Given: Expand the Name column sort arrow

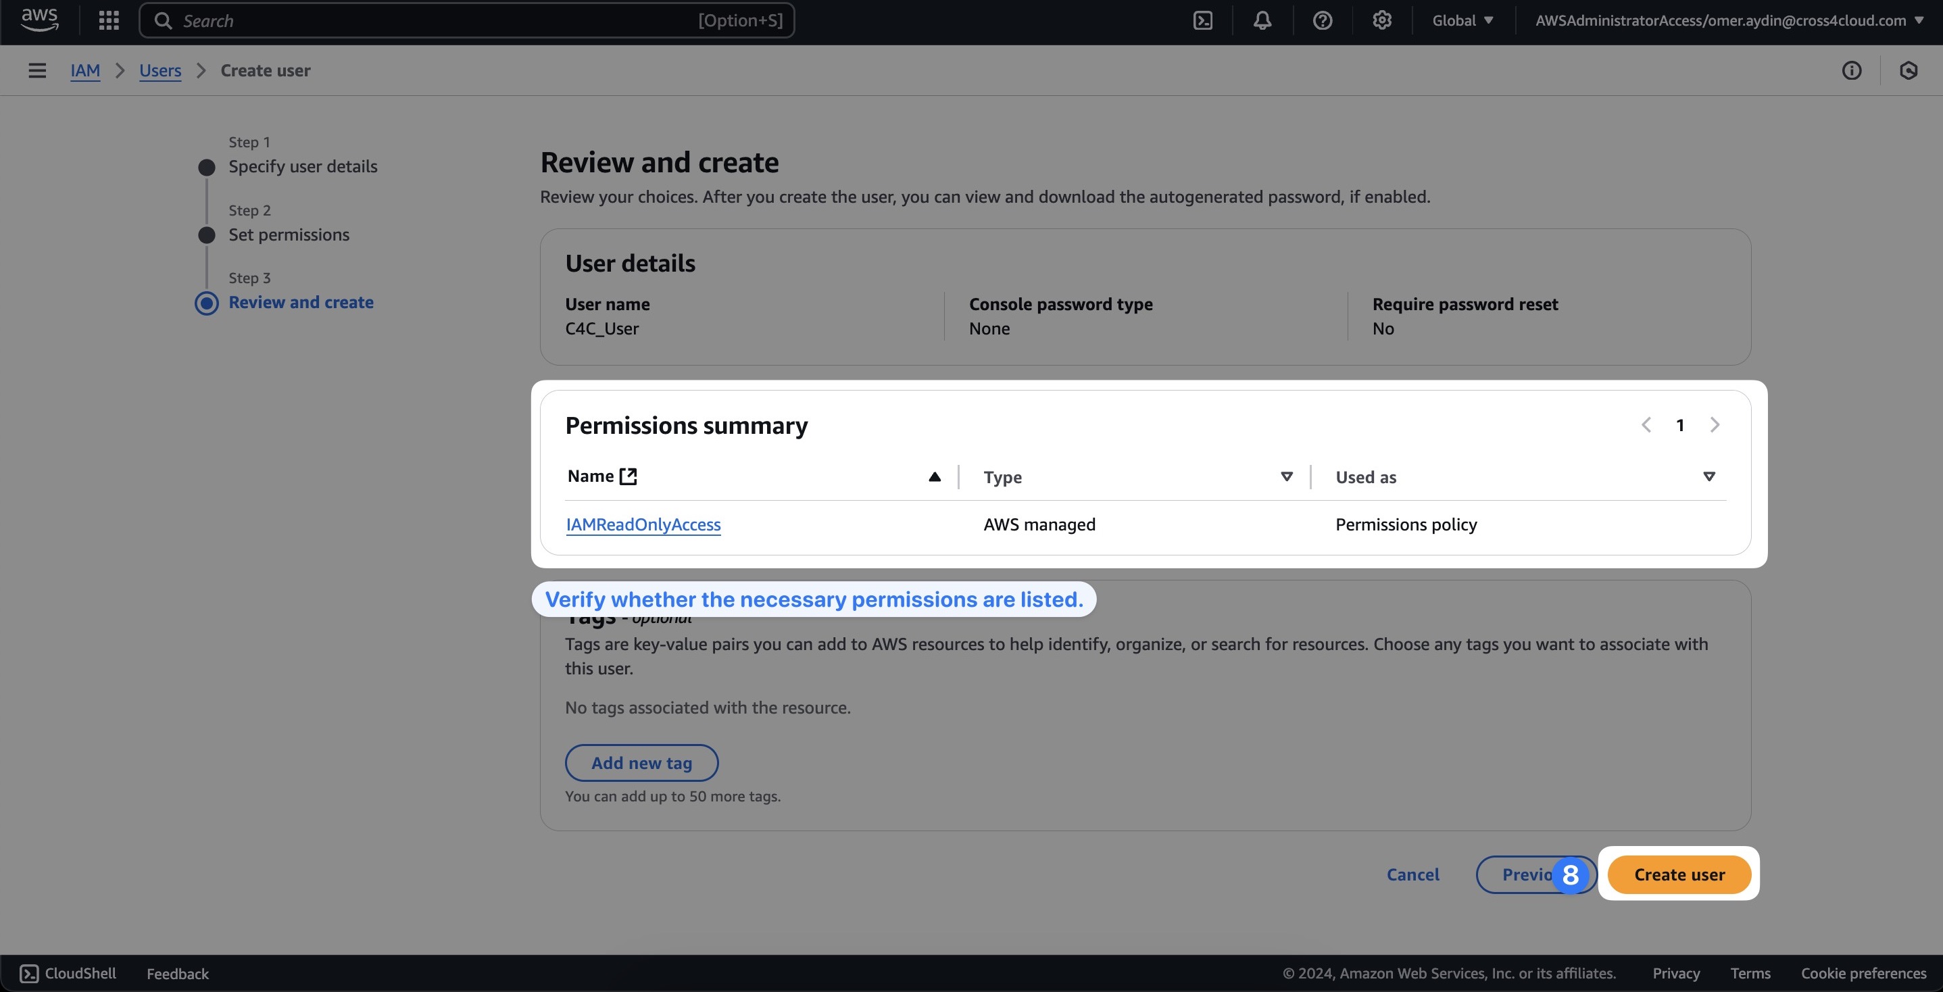Looking at the screenshot, I should click(x=935, y=477).
